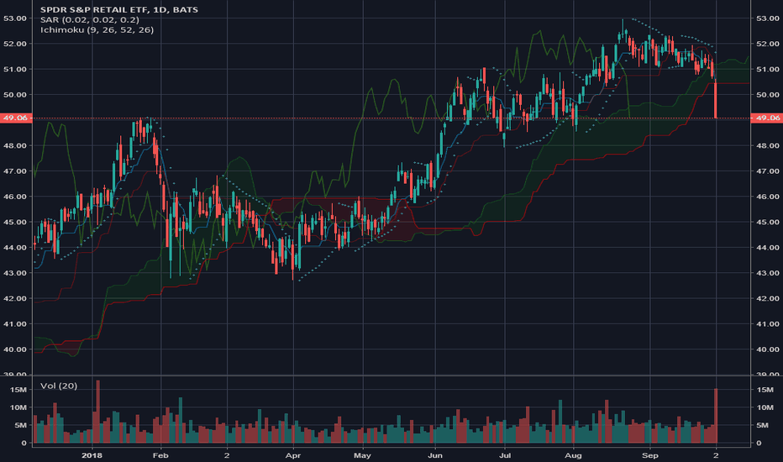Click the 53.00 label on left price axis

(x=15, y=18)
